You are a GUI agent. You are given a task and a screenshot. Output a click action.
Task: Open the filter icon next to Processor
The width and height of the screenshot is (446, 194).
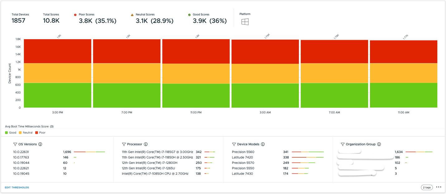click(x=125, y=144)
